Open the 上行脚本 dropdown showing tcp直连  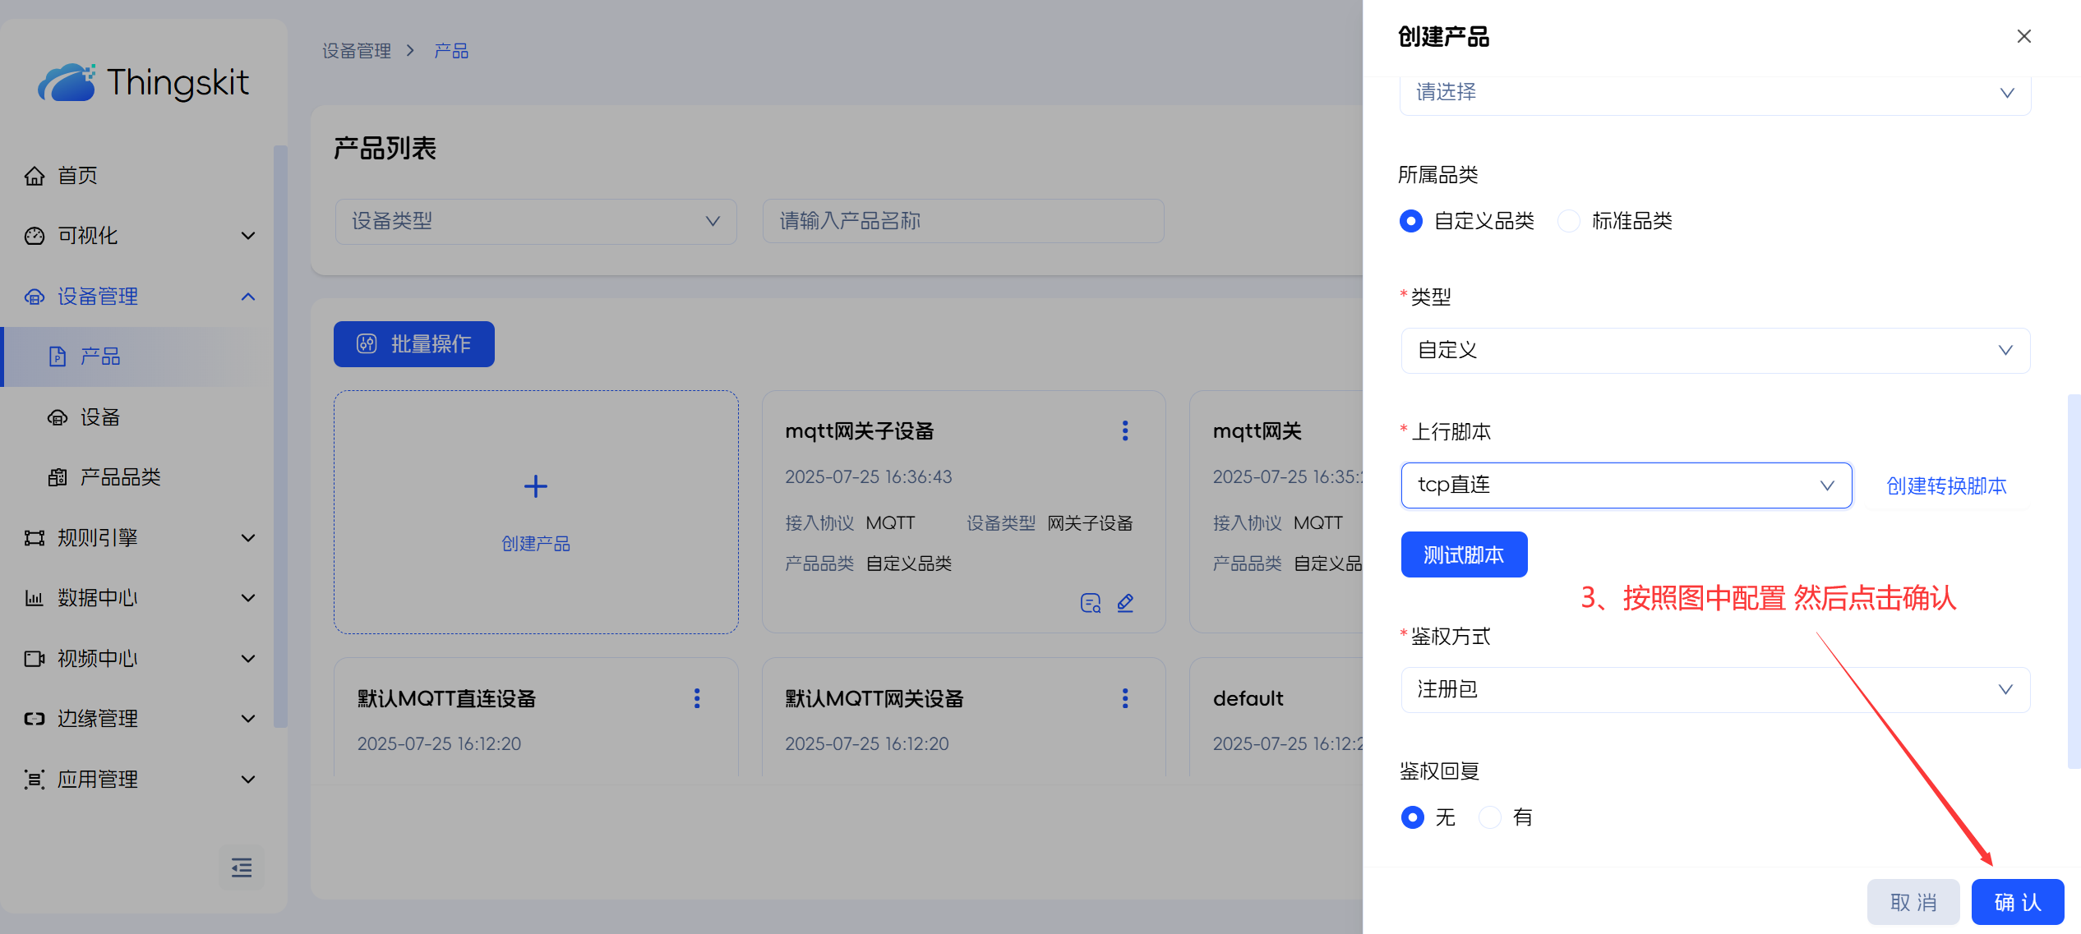(x=1626, y=485)
